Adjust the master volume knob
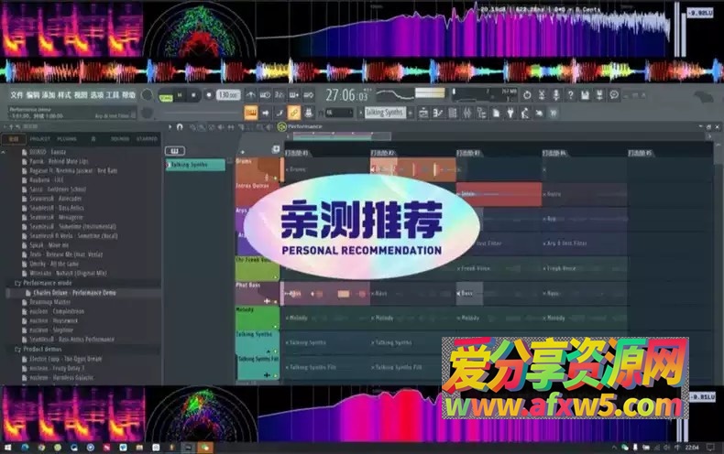The image size is (724, 454). [147, 95]
